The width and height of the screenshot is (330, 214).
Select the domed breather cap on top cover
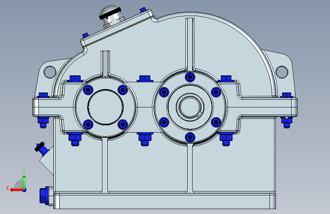tap(110, 13)
